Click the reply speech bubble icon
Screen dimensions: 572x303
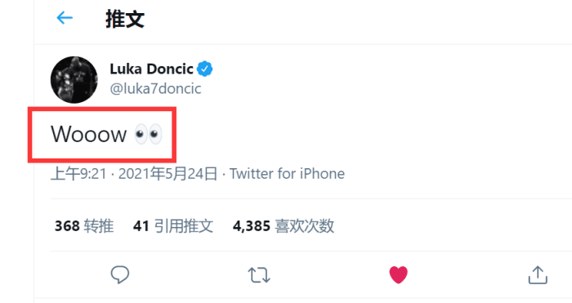[x=119, y=274]
